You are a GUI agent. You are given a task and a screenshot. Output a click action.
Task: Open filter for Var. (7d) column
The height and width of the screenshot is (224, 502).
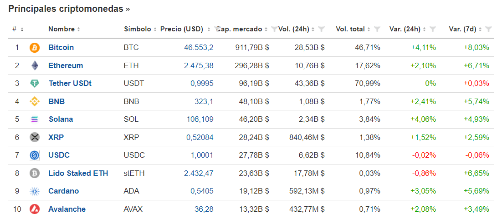488,29
